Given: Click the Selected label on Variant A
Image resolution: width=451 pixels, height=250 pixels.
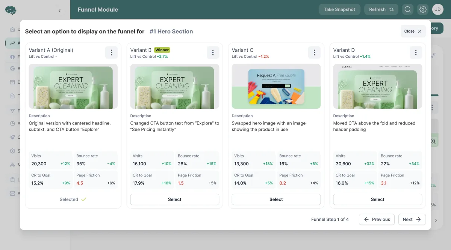Looking at the screenshot, I should [69, 199].
